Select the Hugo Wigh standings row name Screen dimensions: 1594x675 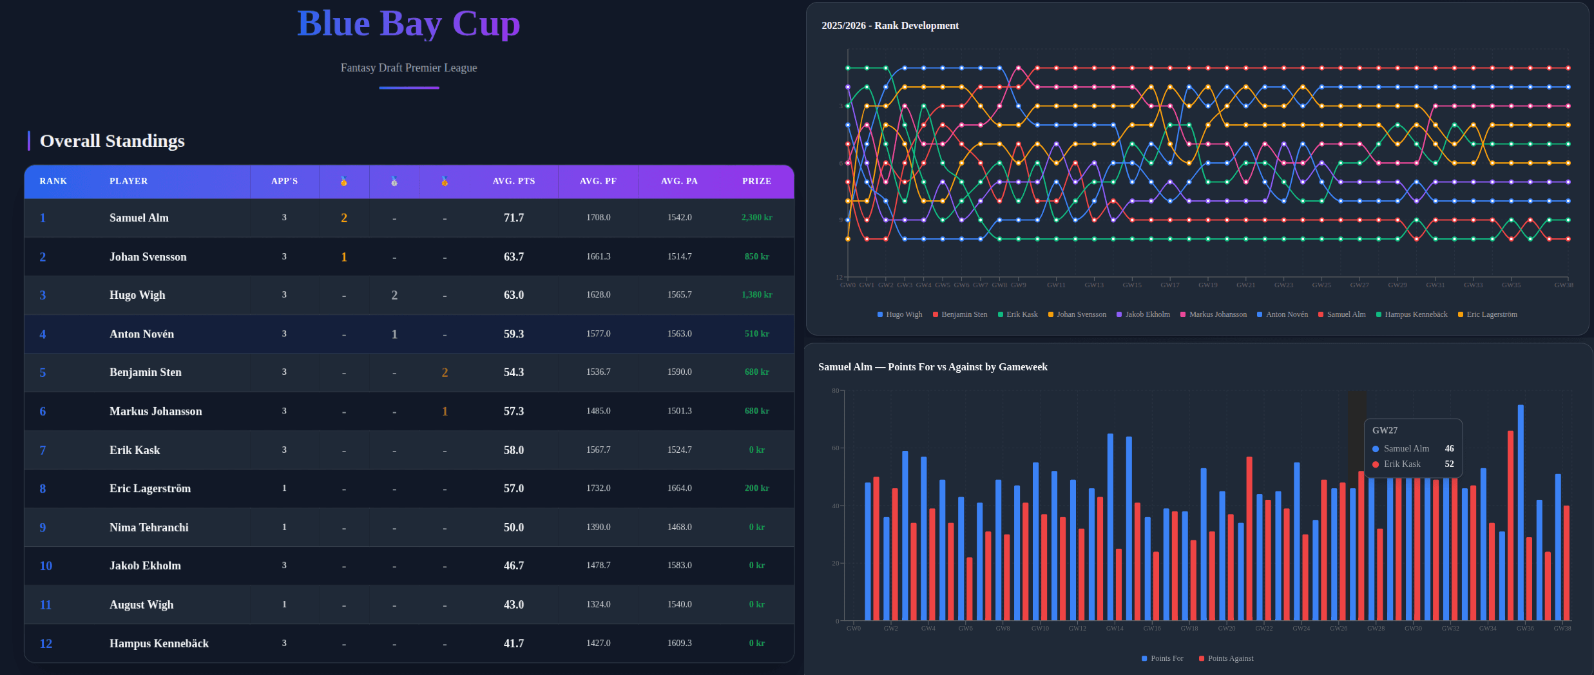[x=137, y=295]
